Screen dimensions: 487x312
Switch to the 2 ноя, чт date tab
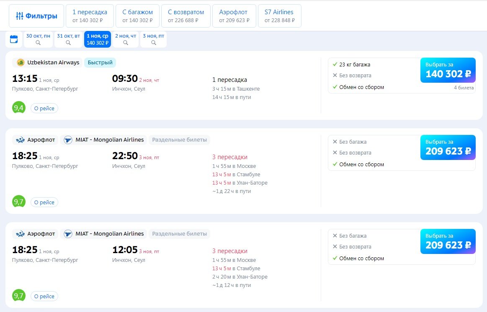125,38
